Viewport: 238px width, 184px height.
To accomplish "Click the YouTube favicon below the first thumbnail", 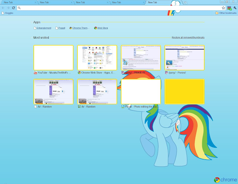I will pyautogui.click(x=35, y=72).
